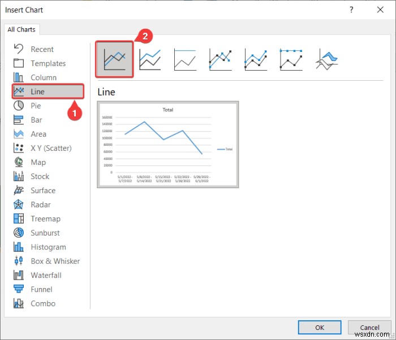Open the Templates chart category
This screenshot has height=340, width=396.
coord(48,63)
